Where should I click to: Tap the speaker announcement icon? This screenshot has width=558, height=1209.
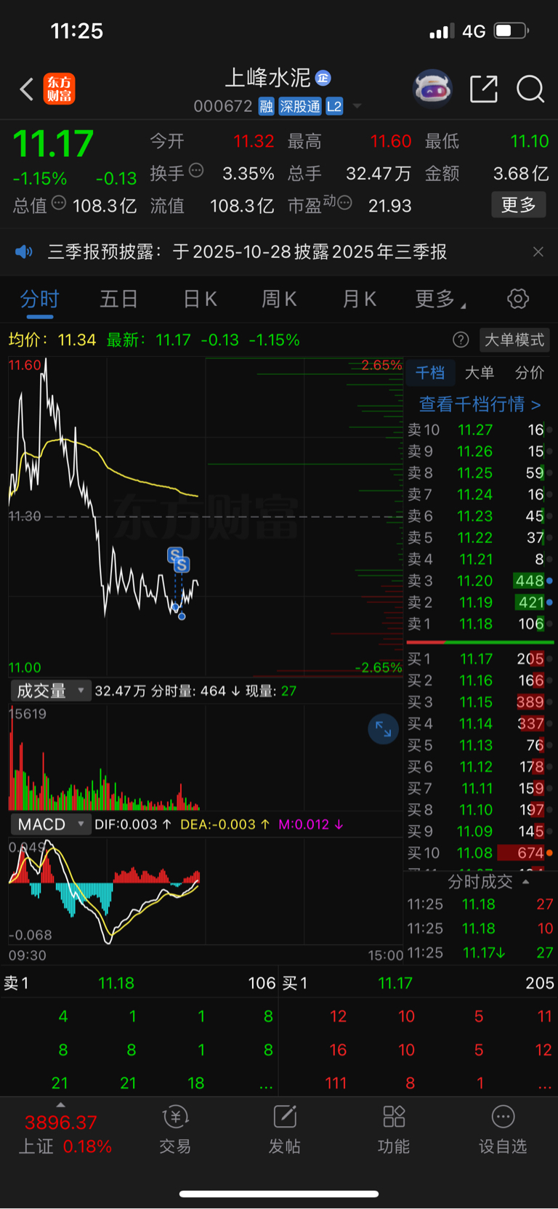24,252
